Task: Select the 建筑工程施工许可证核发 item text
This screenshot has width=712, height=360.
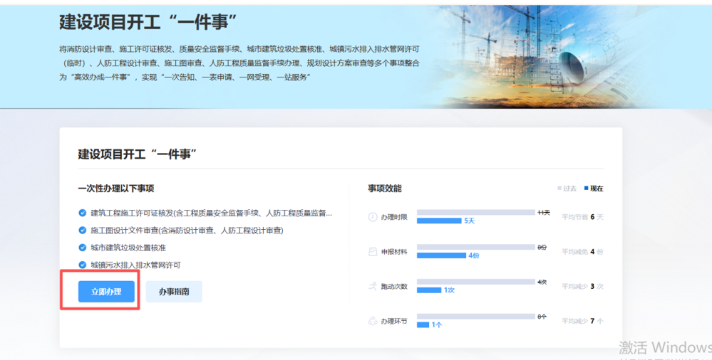Action: click(211, 213)
